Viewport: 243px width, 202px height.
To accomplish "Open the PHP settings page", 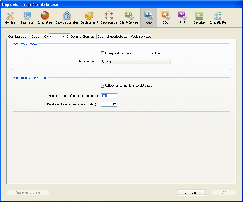I will tap(182, 18).
